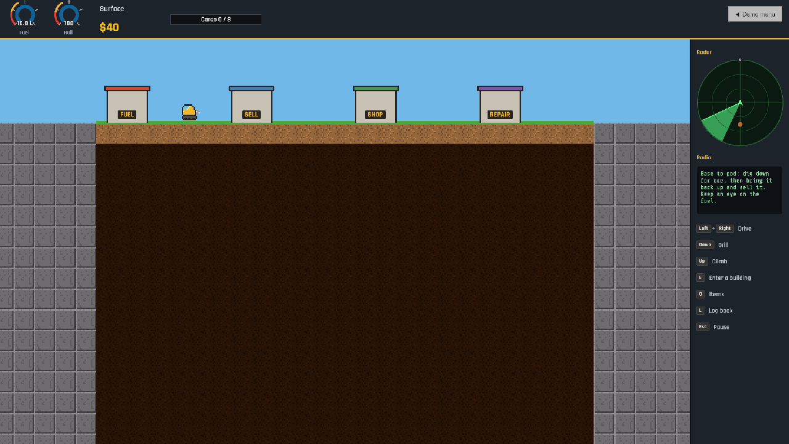Click the L key hint for Log book
This screenshot has height=444, width=789.
(x=700, y=311)
